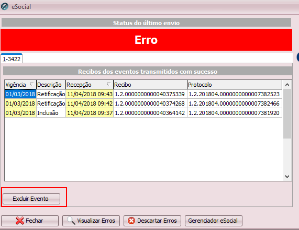This screenshot has width=299, height=230.
Task: Select the 1-3422 tab
Action: coord(12,59)
